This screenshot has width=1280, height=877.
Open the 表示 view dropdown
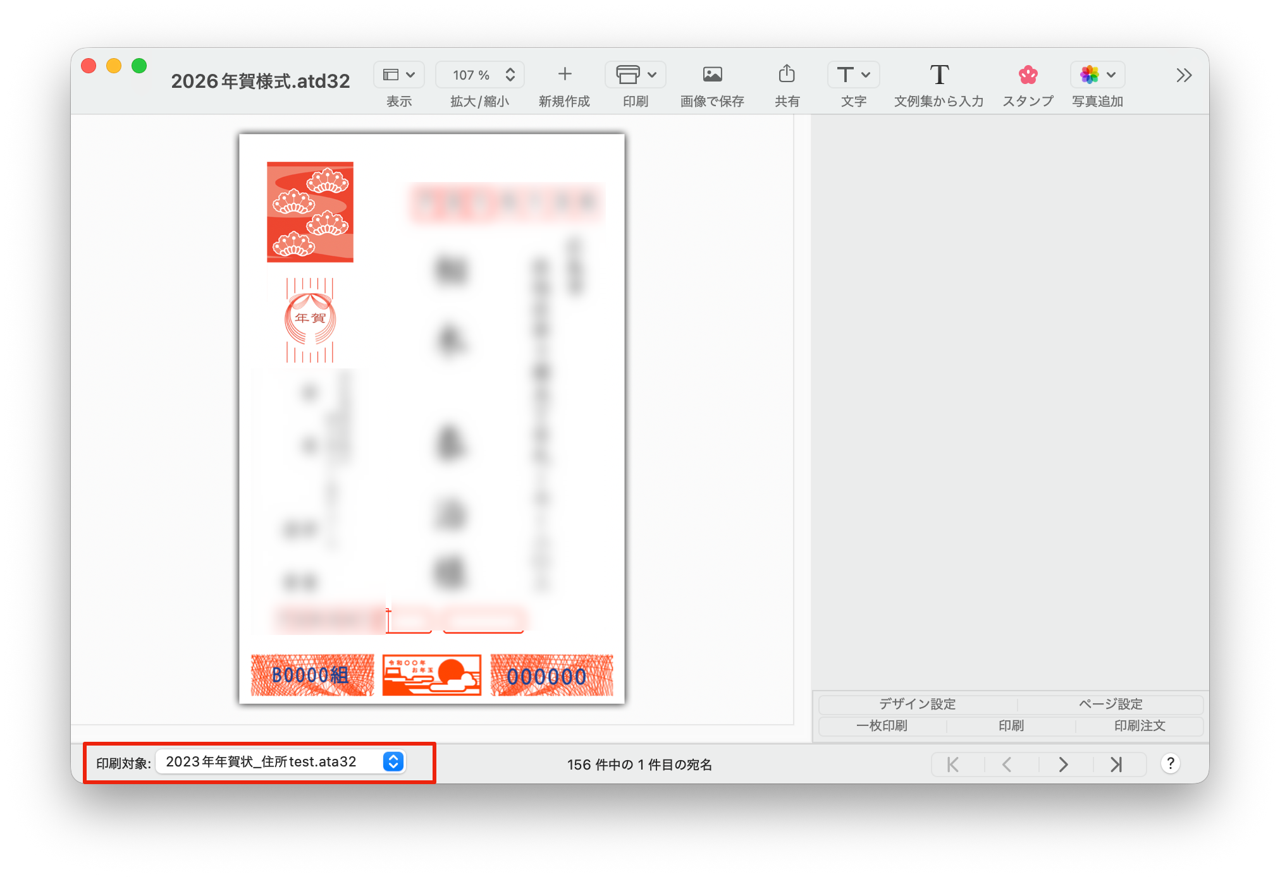[x=399, y=75]
